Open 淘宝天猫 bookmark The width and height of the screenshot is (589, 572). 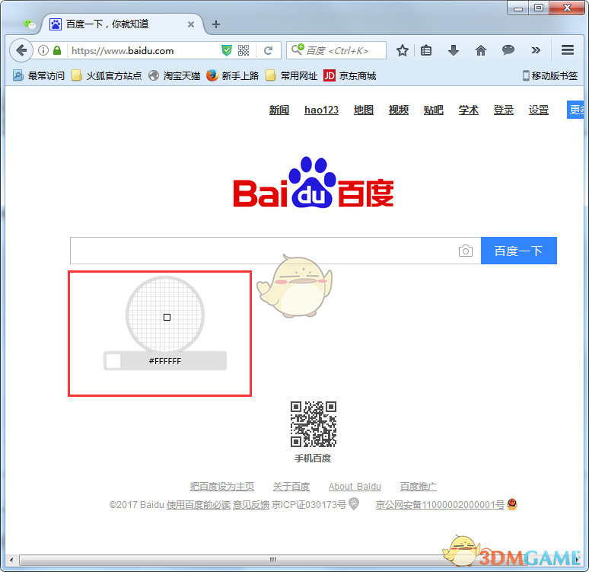174,76
